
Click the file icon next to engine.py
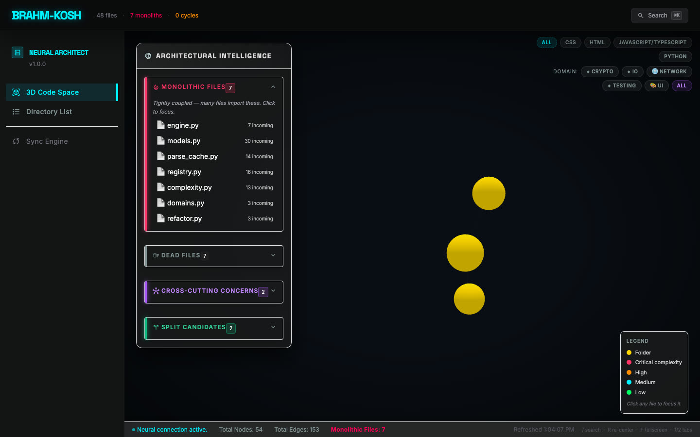click(161, 125)
